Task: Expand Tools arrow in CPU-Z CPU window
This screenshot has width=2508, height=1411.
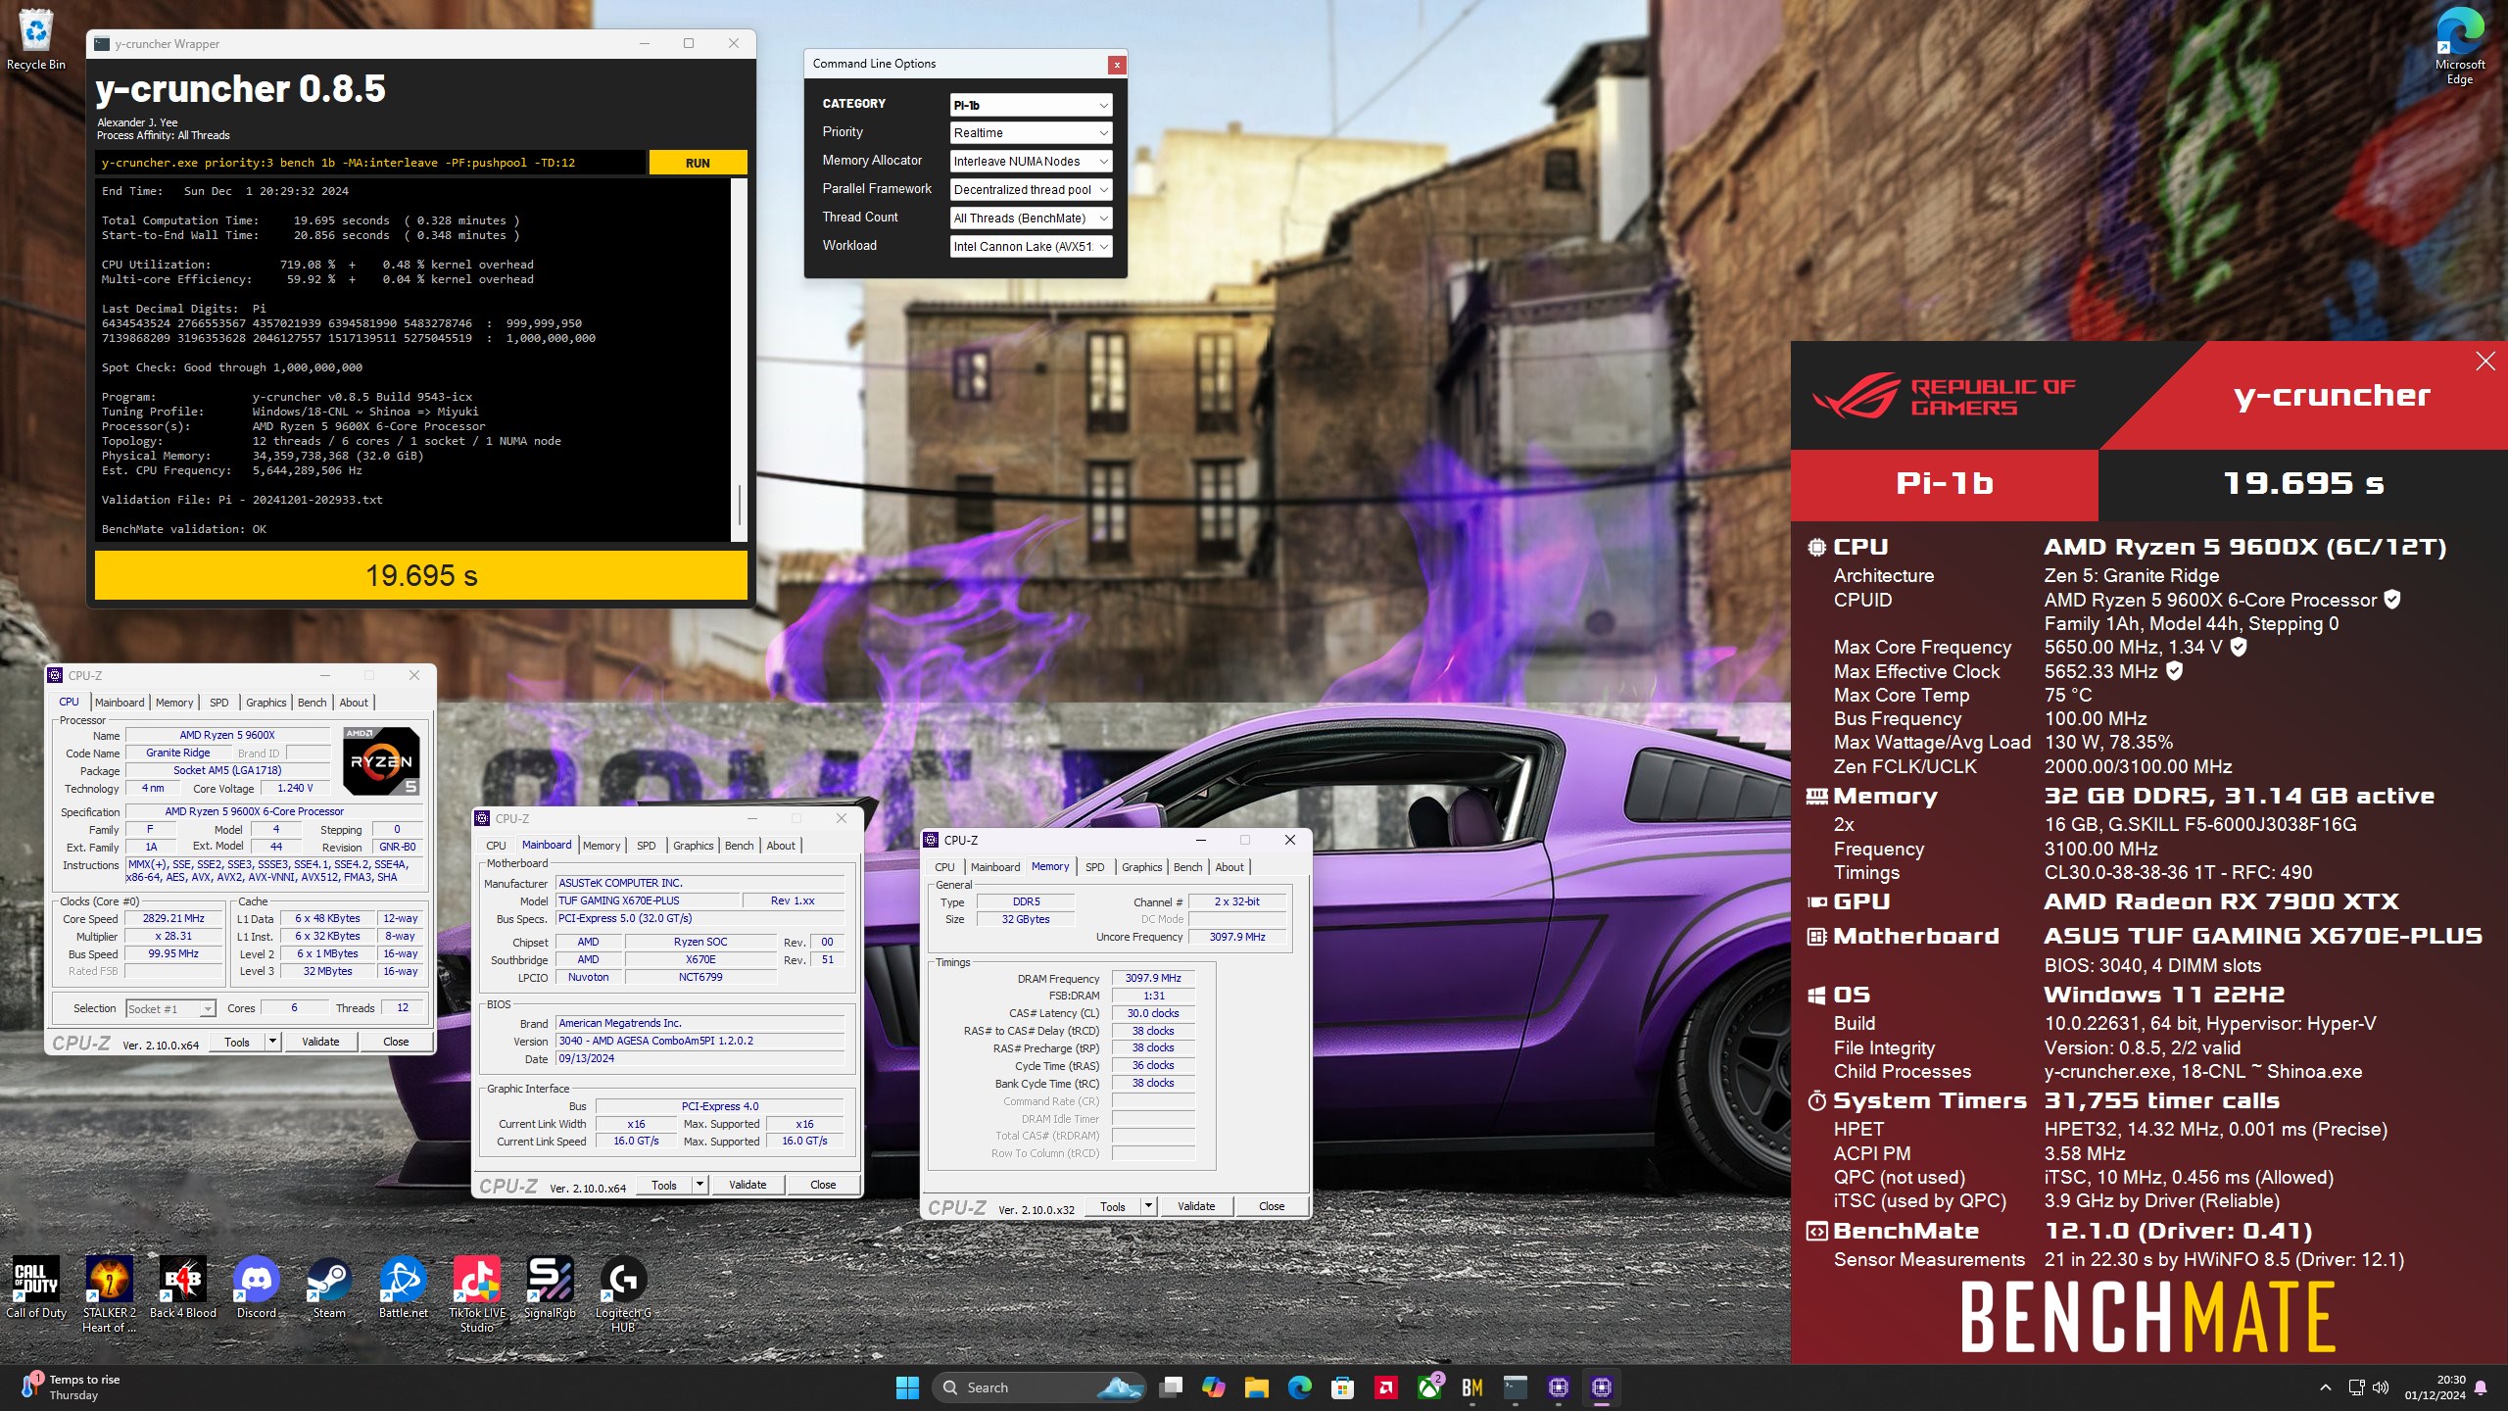Action: tap(272, 1042)
